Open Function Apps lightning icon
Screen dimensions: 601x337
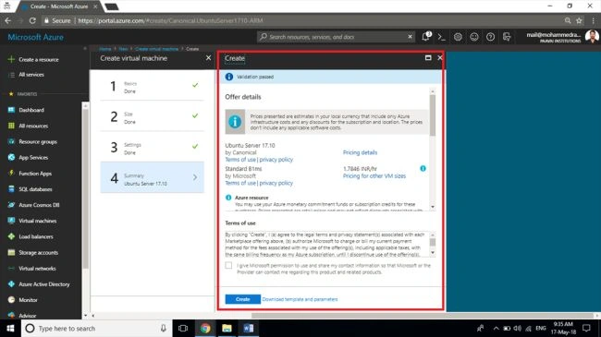click(x=11, y=173)
